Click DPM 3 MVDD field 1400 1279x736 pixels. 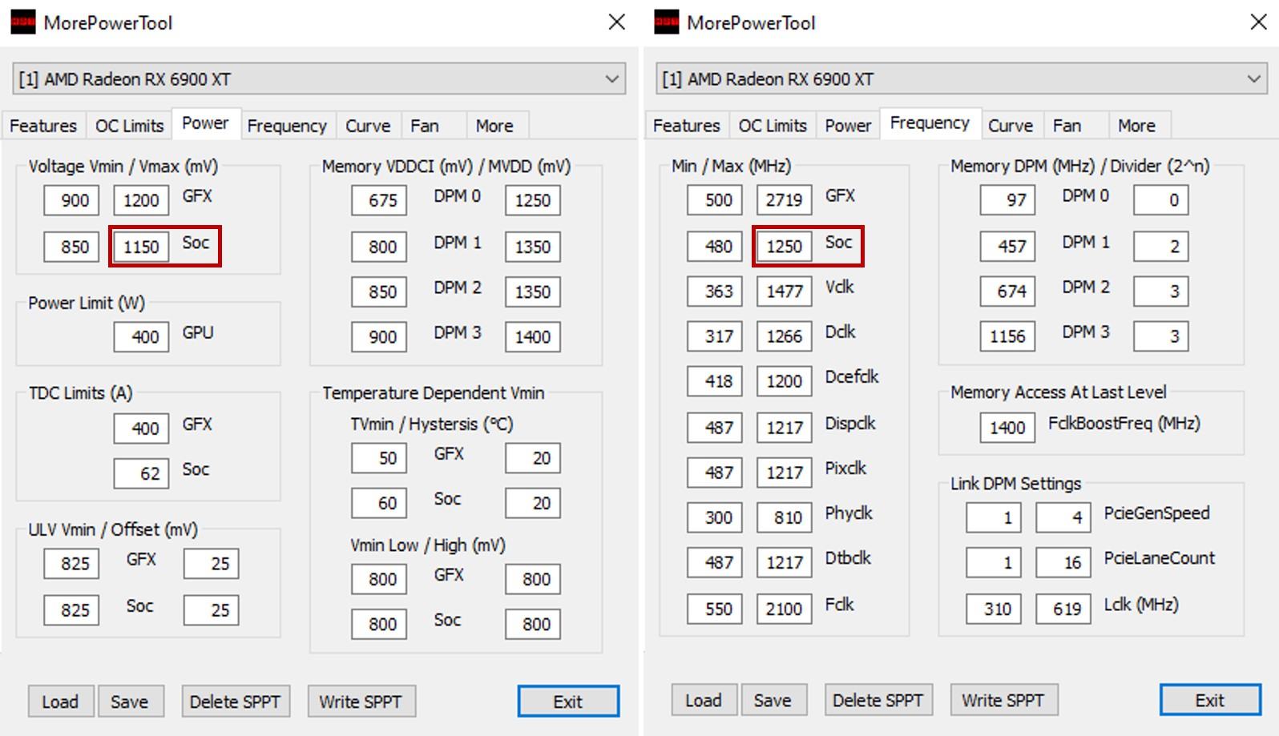point(533,337)
